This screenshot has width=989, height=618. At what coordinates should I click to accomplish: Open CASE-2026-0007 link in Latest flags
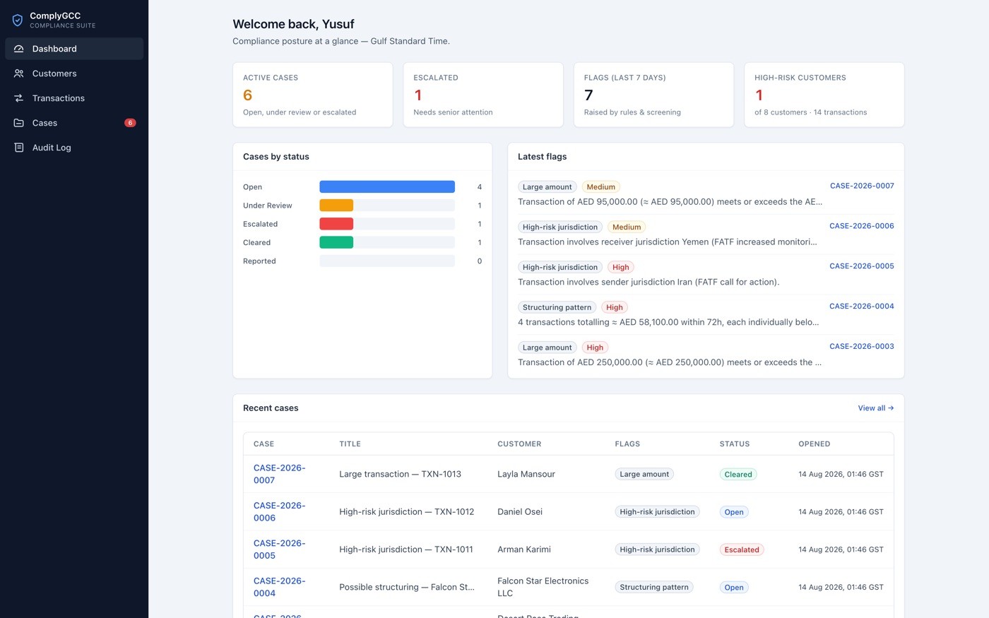click(862, 186)
